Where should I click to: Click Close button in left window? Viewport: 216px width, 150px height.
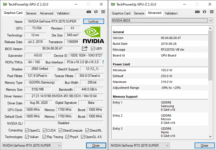point(96,146)
